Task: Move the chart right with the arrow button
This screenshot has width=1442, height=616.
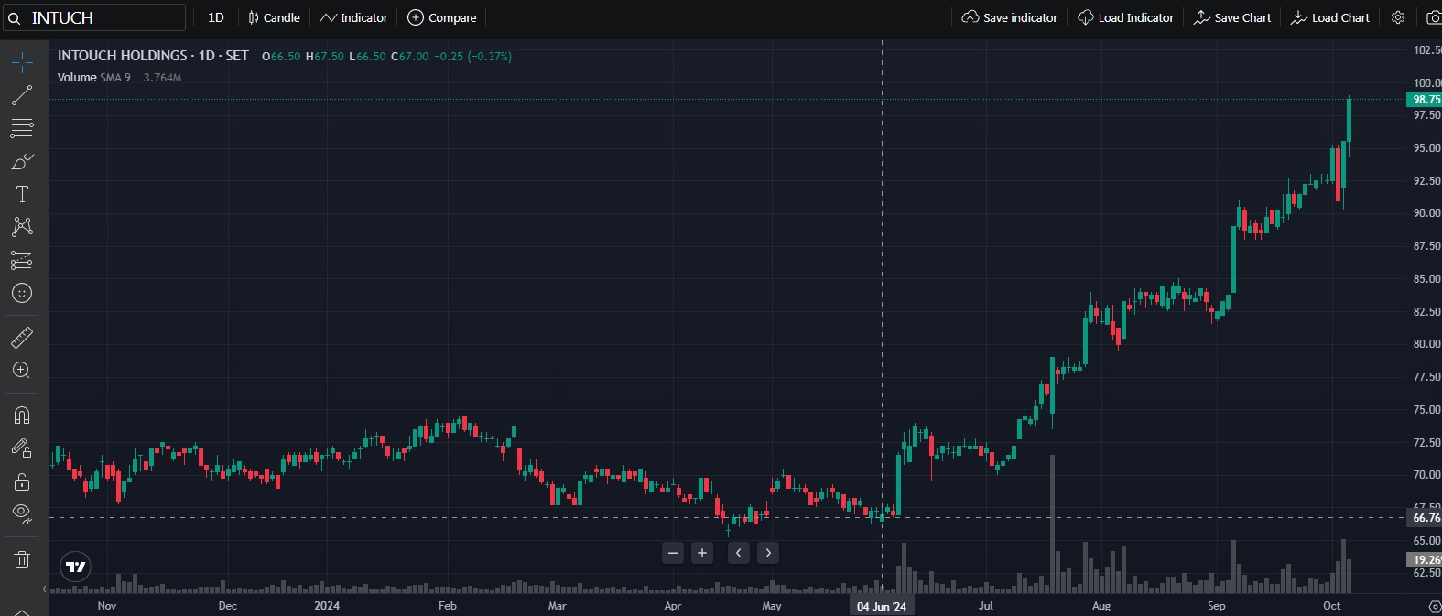Action: pyautogui.click(x=768, y=553)
